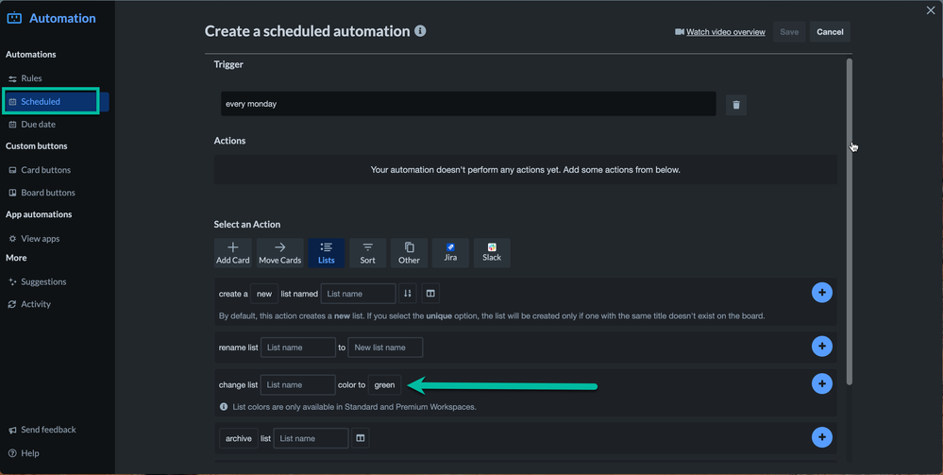This screenshot has height=475, width=943.
Task: Click the Save button
Action: click(789, 32)
